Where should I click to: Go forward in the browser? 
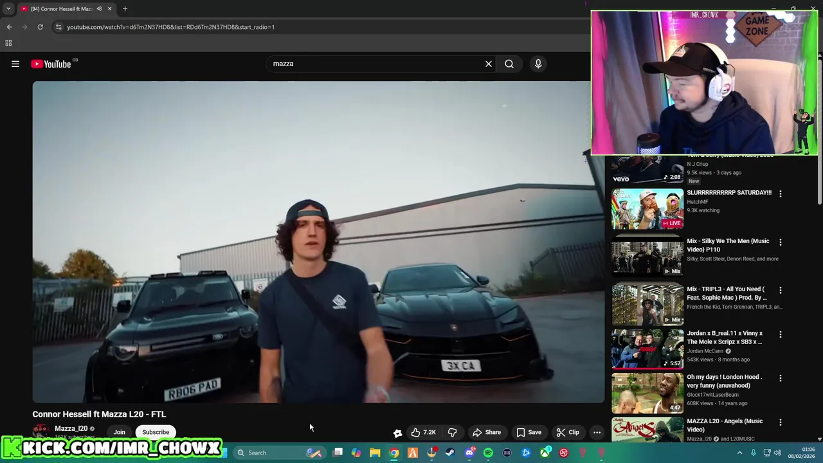point(24,27)
